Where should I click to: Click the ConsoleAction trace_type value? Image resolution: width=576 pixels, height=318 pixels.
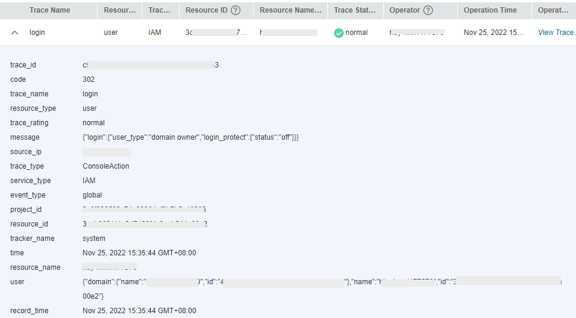coord(105,166)
